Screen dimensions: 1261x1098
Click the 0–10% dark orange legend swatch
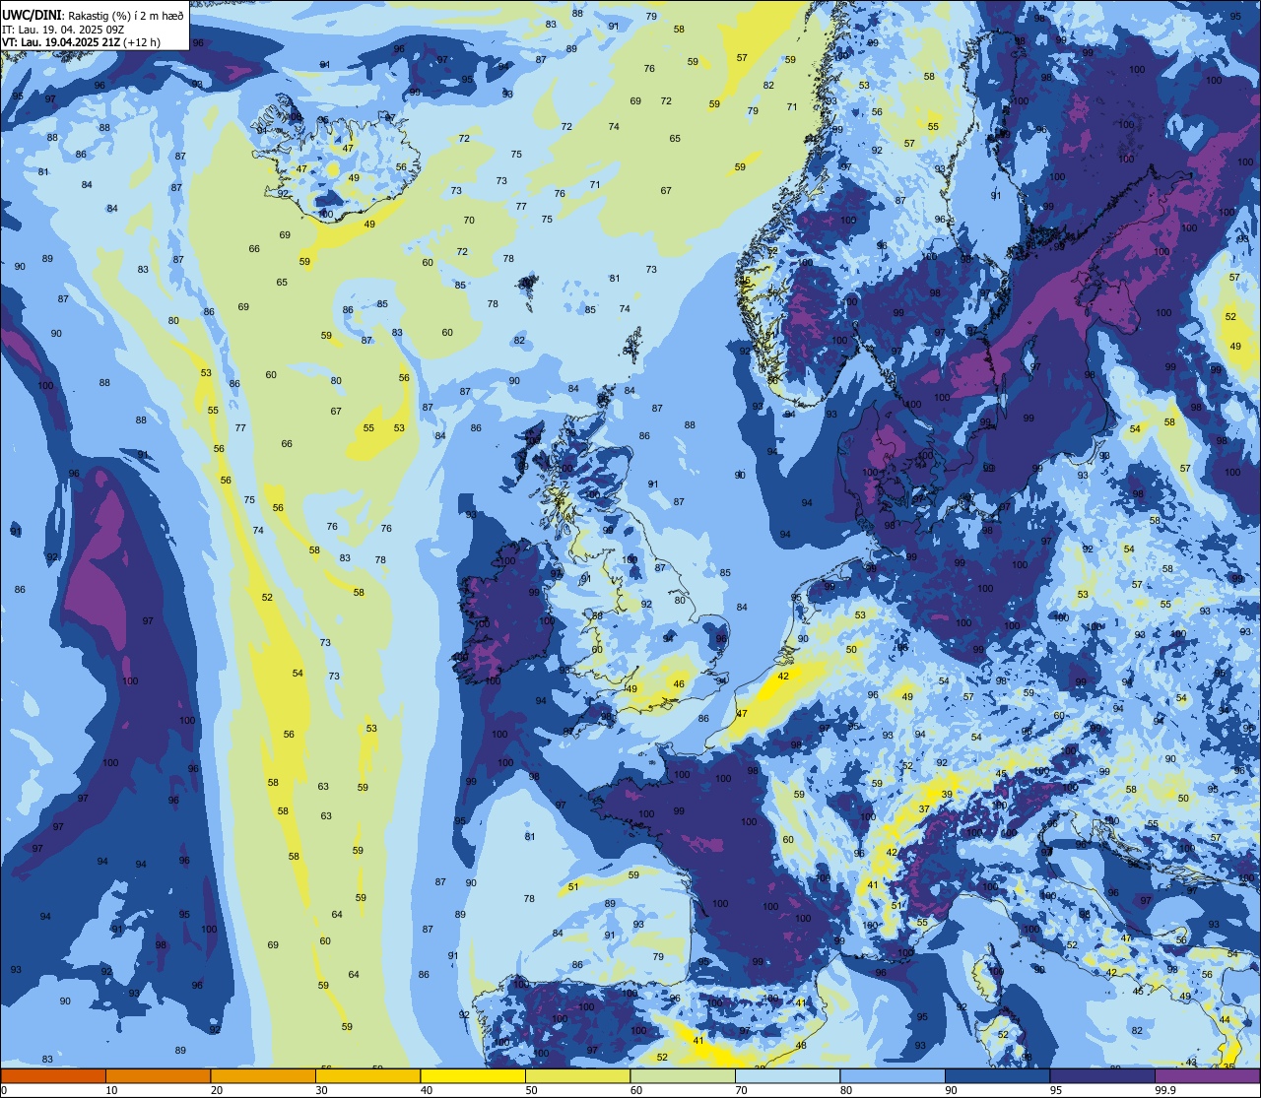click(53, 1076)
